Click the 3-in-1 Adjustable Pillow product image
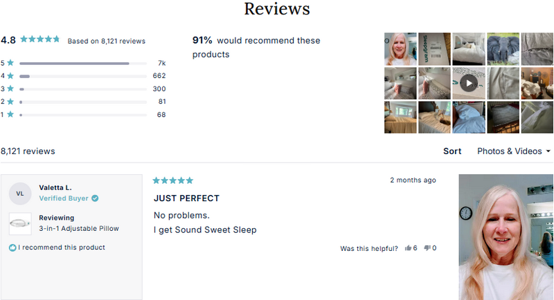Image resolution: width=554 pixels, height=300 pixels. coord(20,223)
